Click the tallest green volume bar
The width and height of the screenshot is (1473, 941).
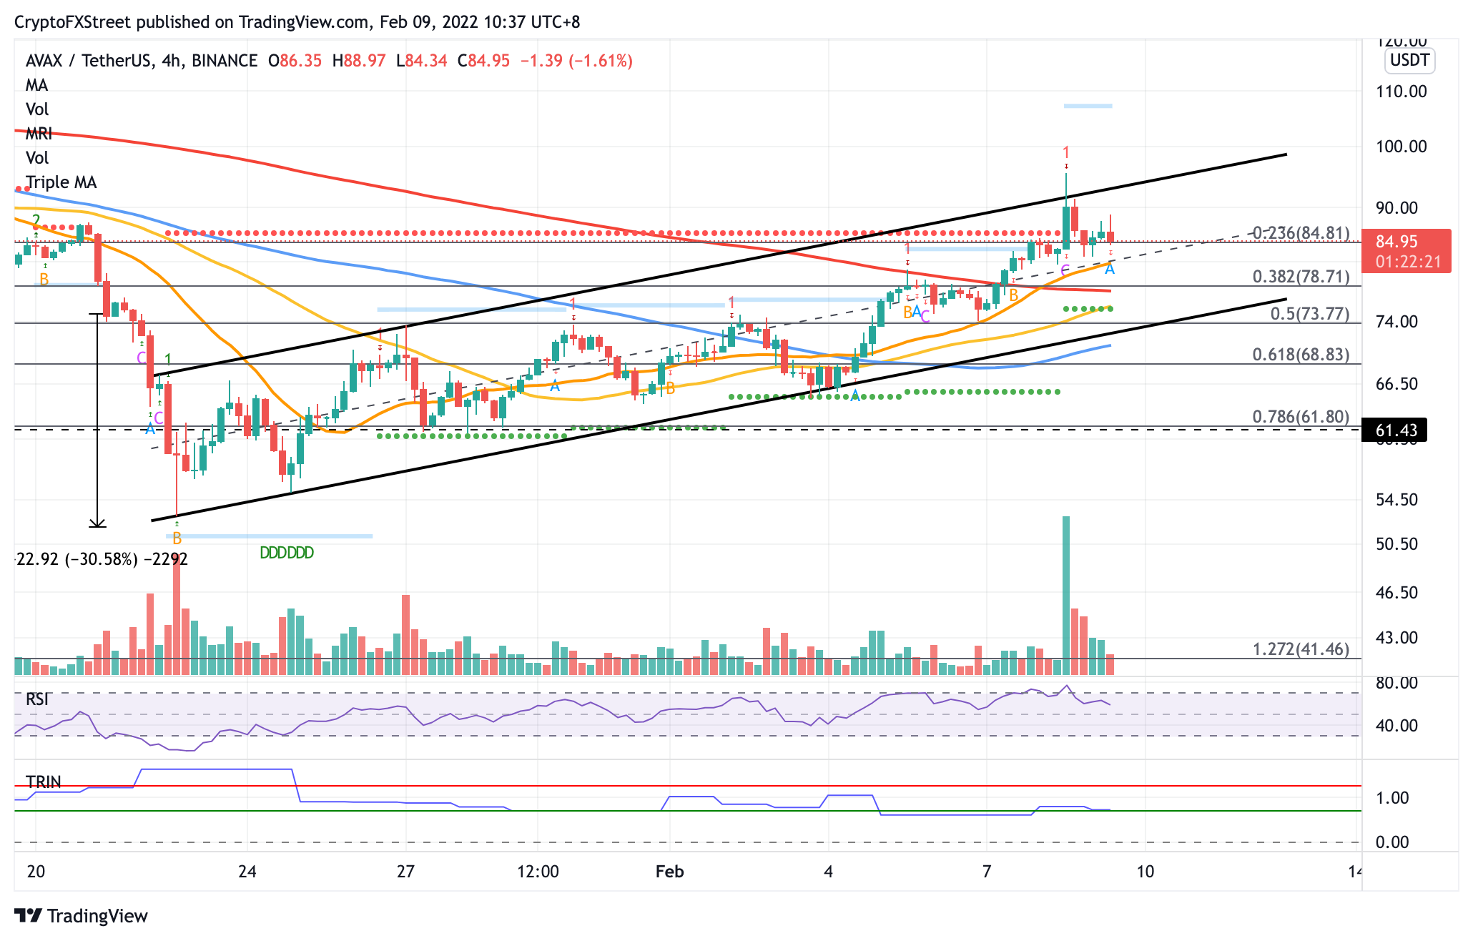[1066, 596]
